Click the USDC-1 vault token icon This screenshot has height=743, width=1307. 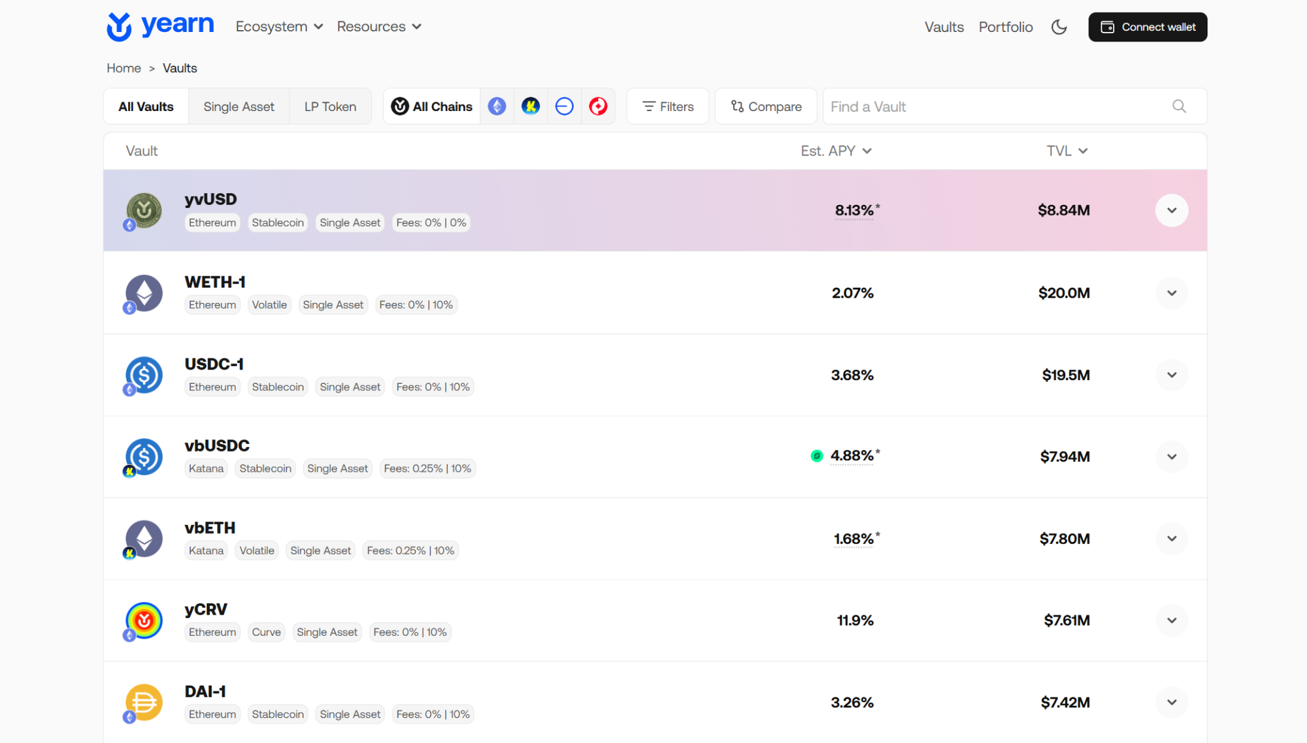point(144,375)
